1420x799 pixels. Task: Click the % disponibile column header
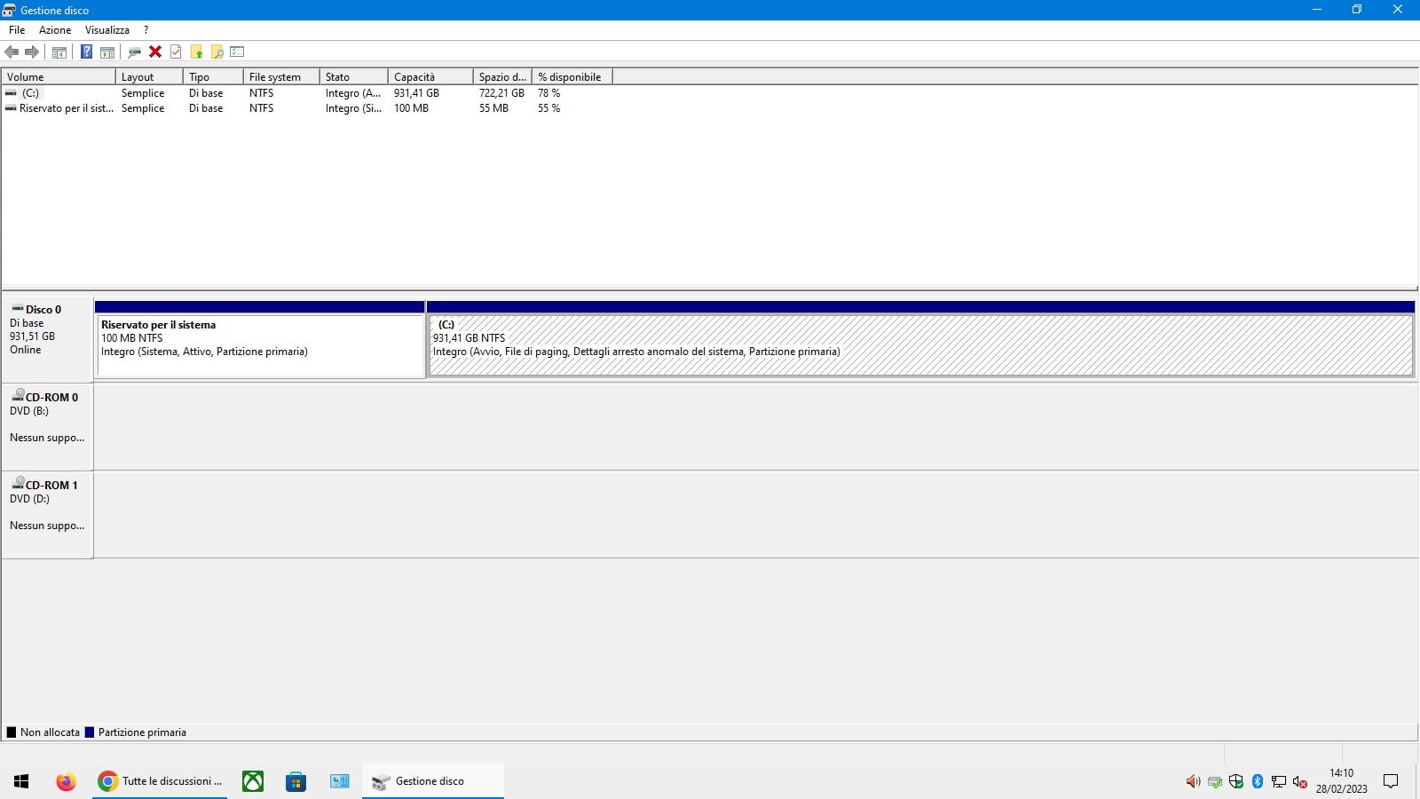pos(572,77)
